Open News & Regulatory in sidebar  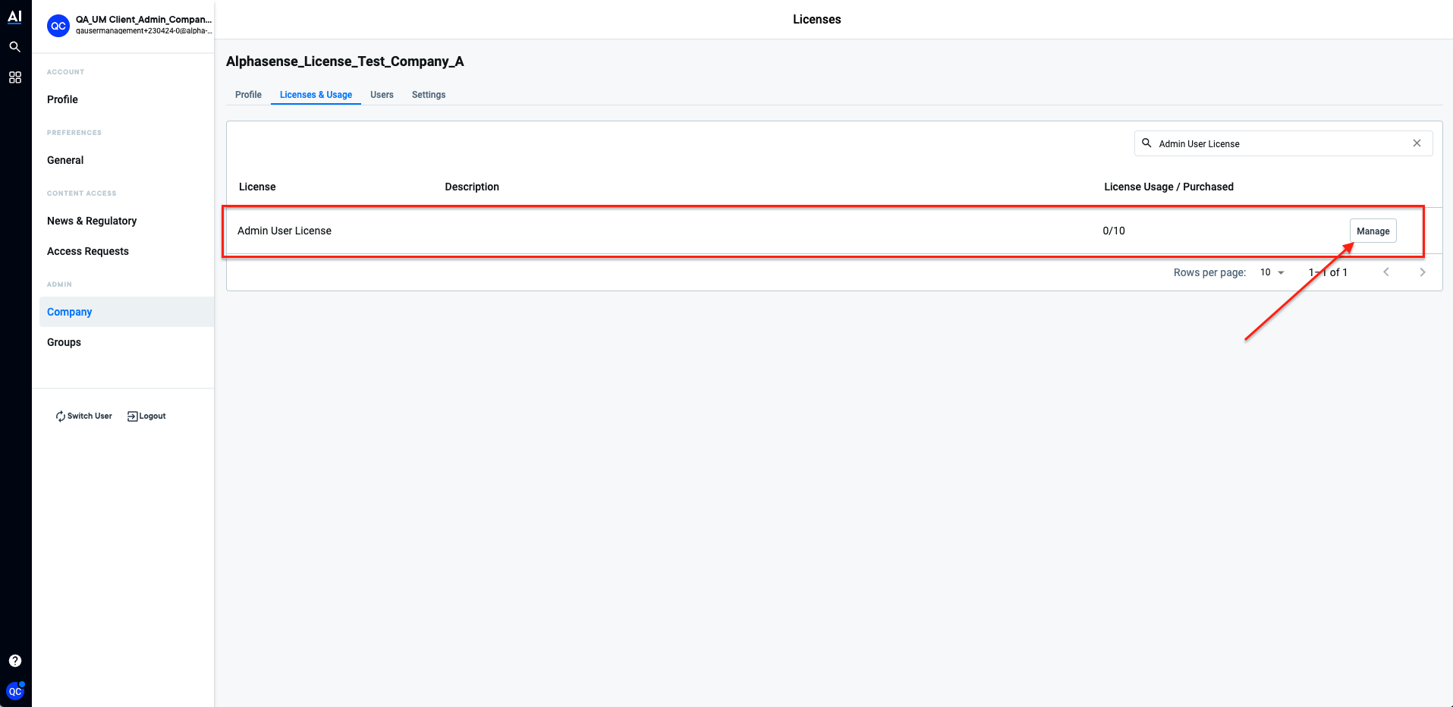[x=92, y=221]
